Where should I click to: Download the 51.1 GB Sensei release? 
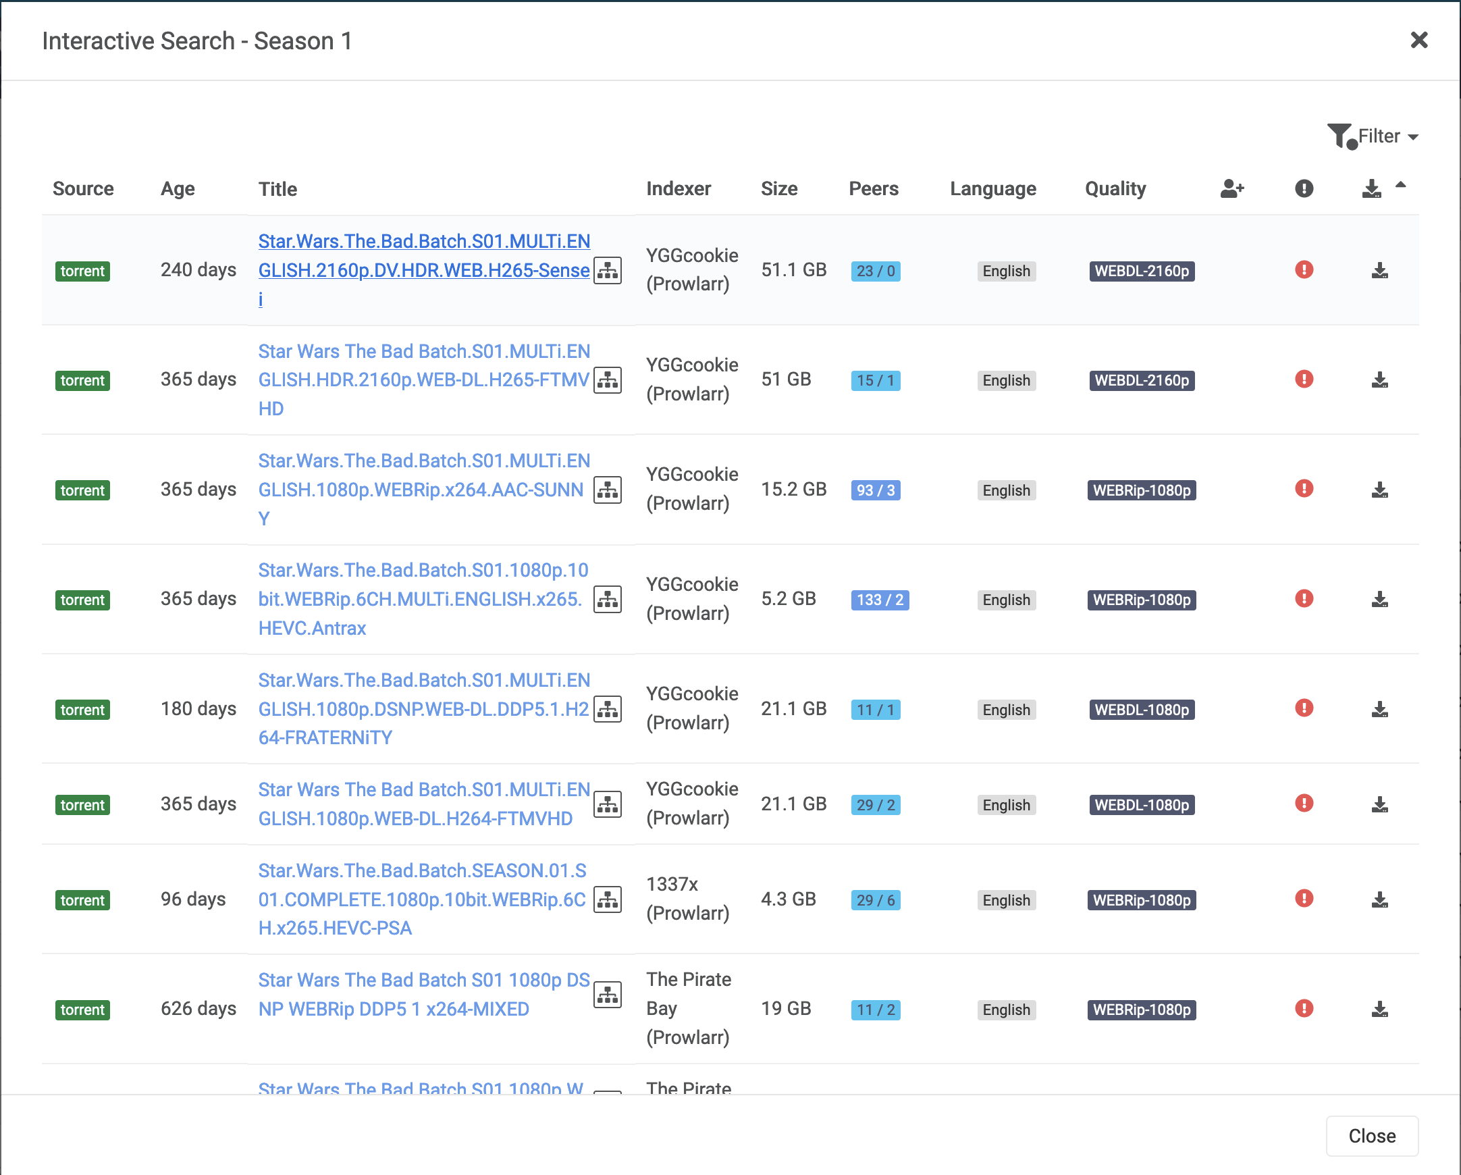click(x=1379, y=271)
